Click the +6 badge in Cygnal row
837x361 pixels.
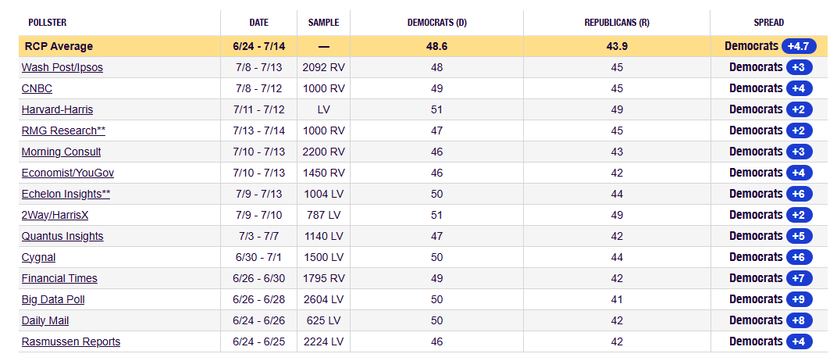pyautogui.click(x=799, y=257)
